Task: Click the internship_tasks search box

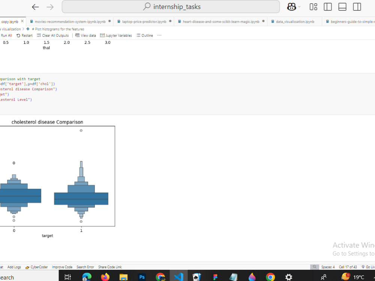Action: (171, 7)
